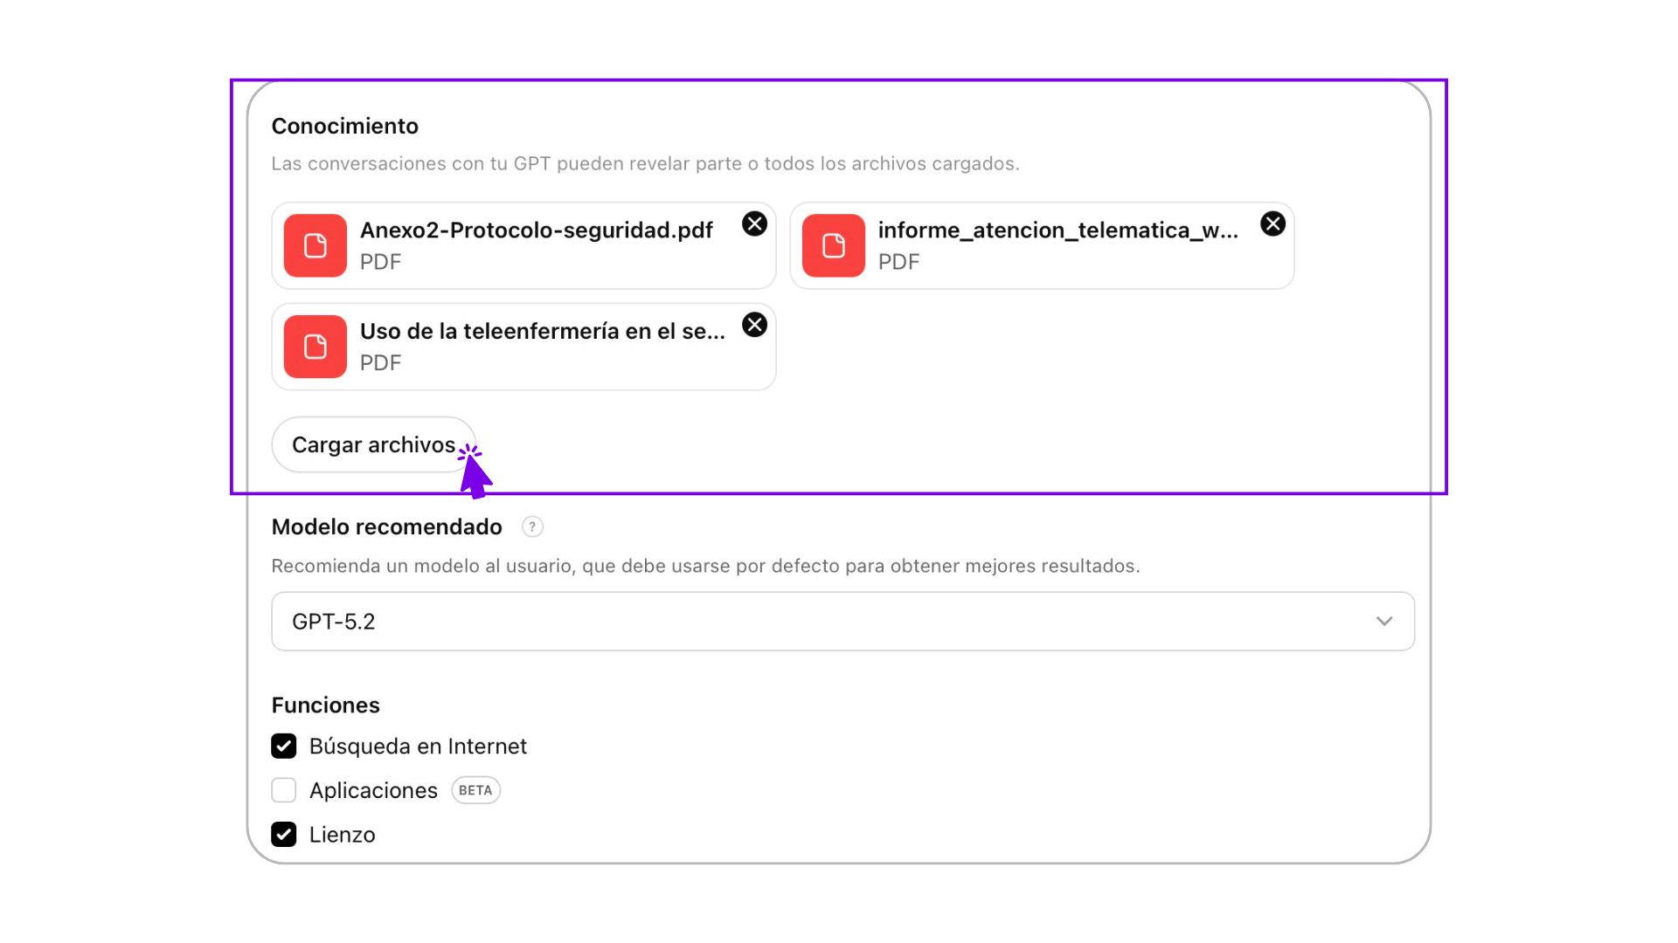This screenshot has height=943, width=1678.
Task: Open the Modelo recomendado help tooltip icon
Action: coord(532,527)
